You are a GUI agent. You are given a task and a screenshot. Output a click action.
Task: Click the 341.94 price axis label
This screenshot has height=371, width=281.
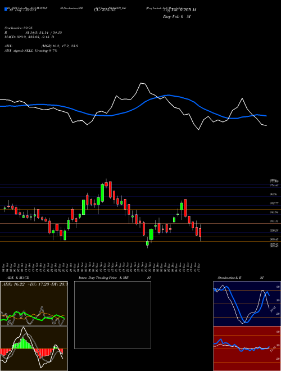pos(274,212)
